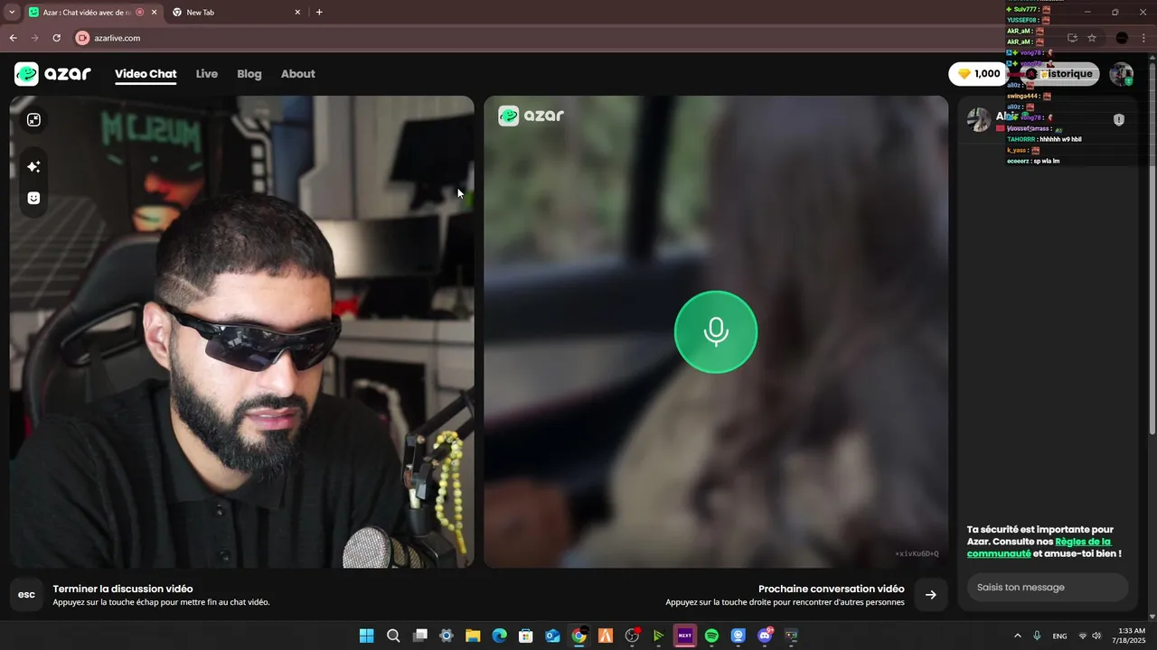Open the Live tab
The width and height of the screenshot is (1157, 650).
[207, 74]
